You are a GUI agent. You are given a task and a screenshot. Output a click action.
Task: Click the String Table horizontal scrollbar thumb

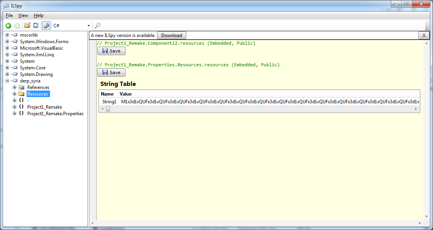click(108, 109)
